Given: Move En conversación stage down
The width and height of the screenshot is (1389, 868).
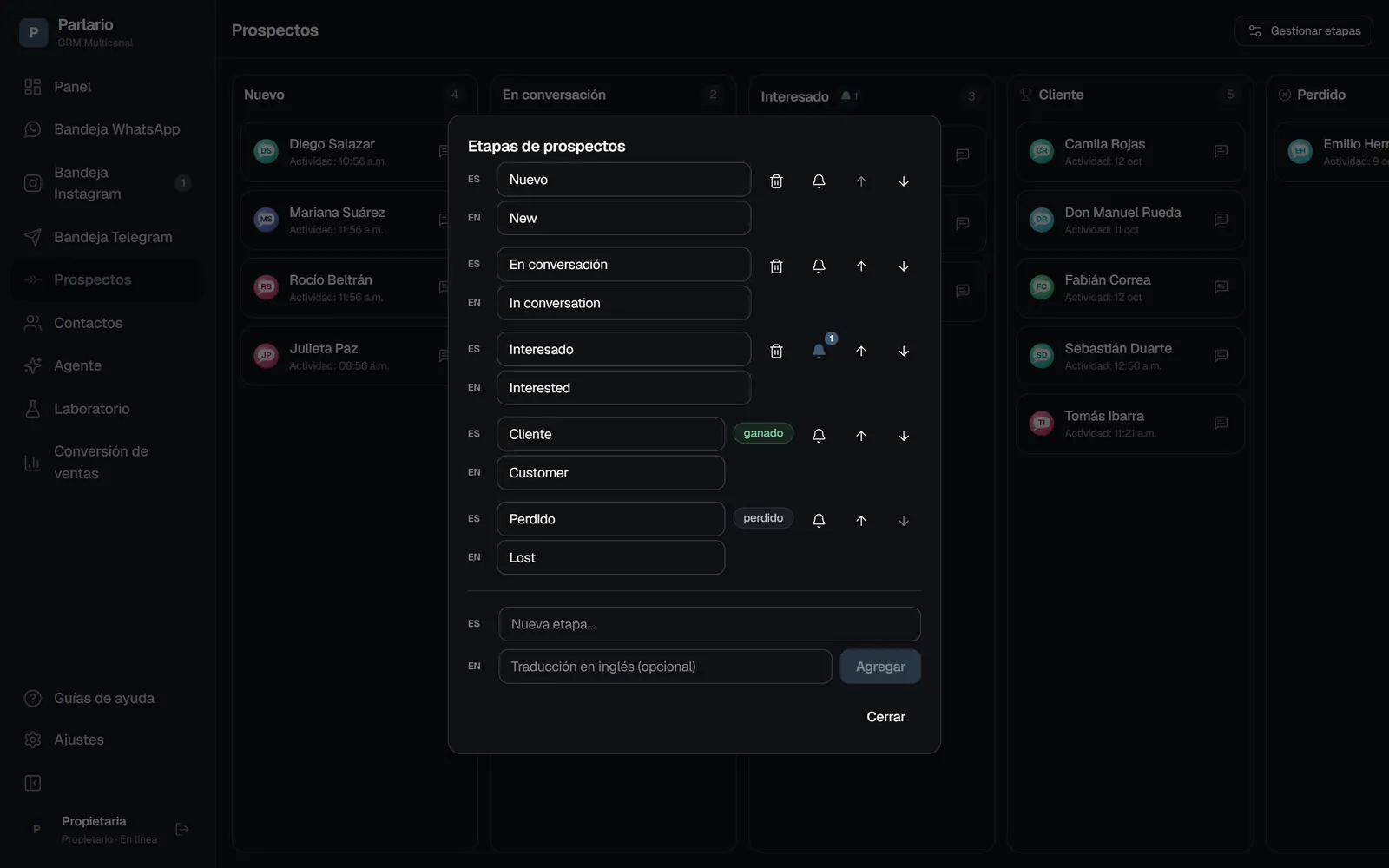Looking at the screenshot, I should (904, 266).
